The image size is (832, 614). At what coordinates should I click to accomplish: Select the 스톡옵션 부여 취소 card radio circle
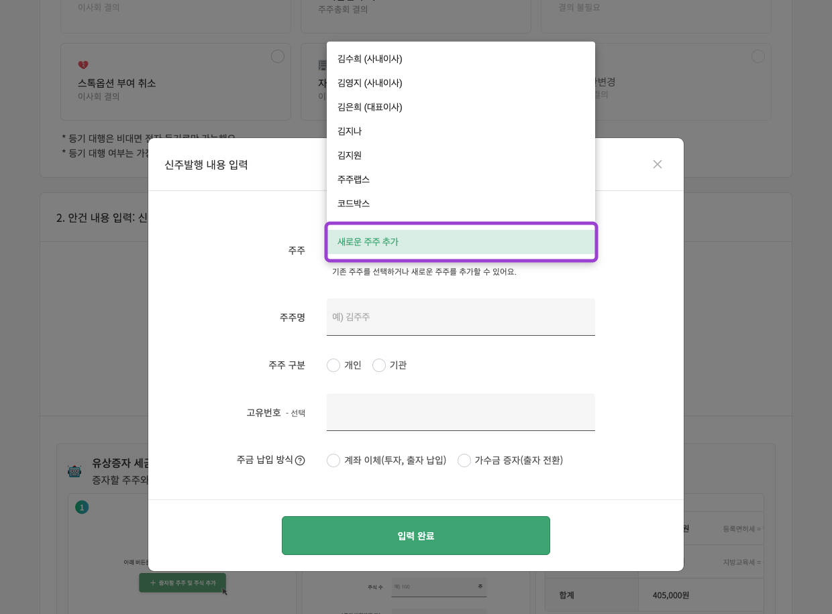click(x=278, y=56)
